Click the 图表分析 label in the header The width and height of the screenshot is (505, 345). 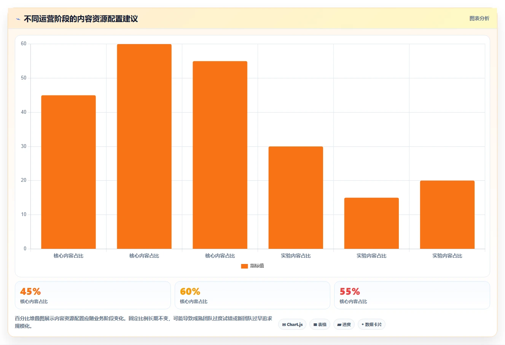coord(479,18)
